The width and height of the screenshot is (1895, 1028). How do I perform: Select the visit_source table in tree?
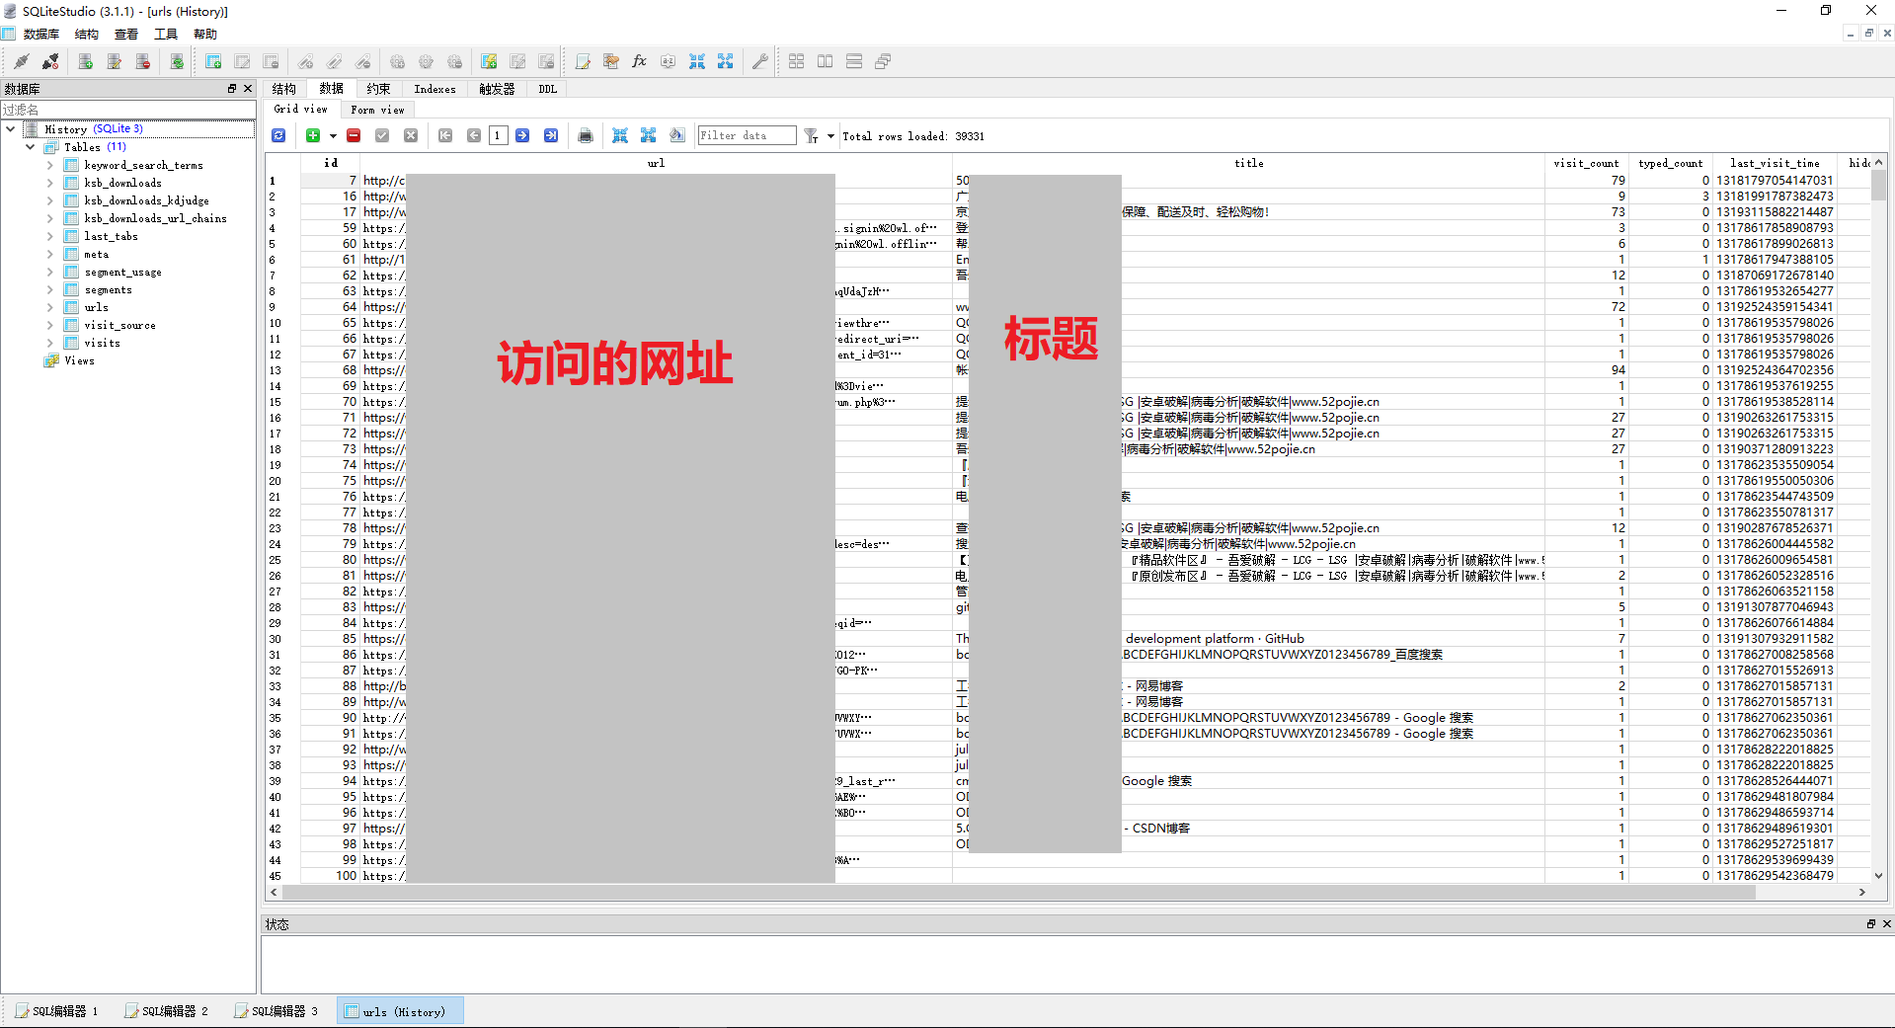click(x=119, y=325)
